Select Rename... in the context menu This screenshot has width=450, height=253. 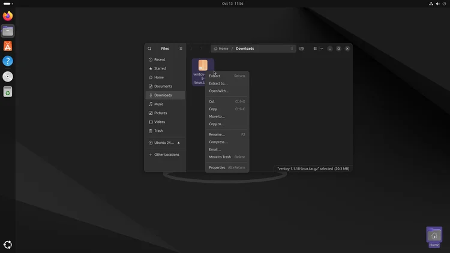coord(227,134)
